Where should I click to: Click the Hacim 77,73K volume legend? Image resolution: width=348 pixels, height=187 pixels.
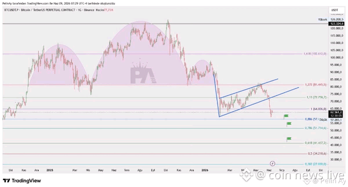coord(104,10)
